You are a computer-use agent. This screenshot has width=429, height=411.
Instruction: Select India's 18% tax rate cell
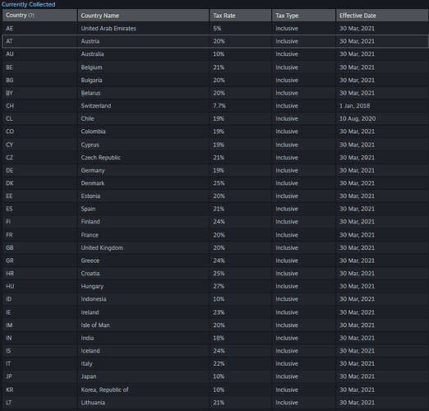[x=240, y=338]
